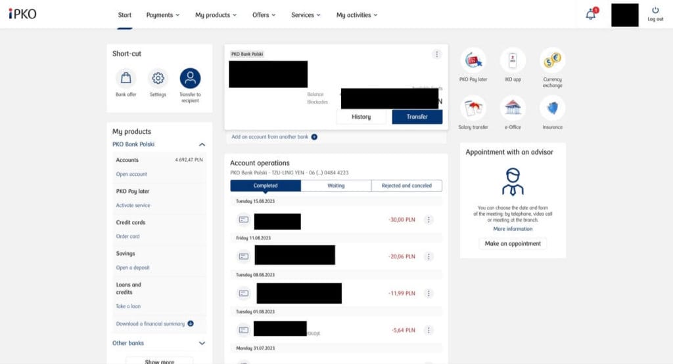Open the e-Office icon
Image resolution: width=673 pixels, height=364 pixels.
click(x=513, y=108)
